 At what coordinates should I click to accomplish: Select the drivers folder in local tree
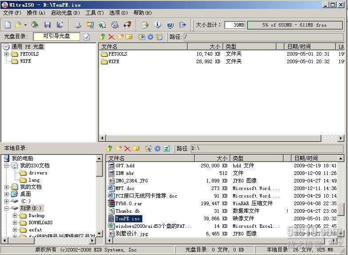(38, 173)
